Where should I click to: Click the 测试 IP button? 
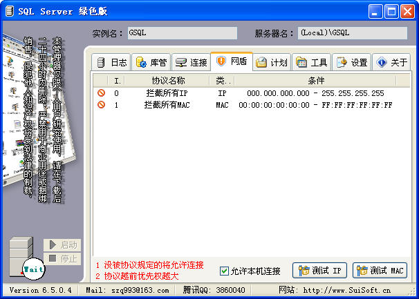(320, 271)
